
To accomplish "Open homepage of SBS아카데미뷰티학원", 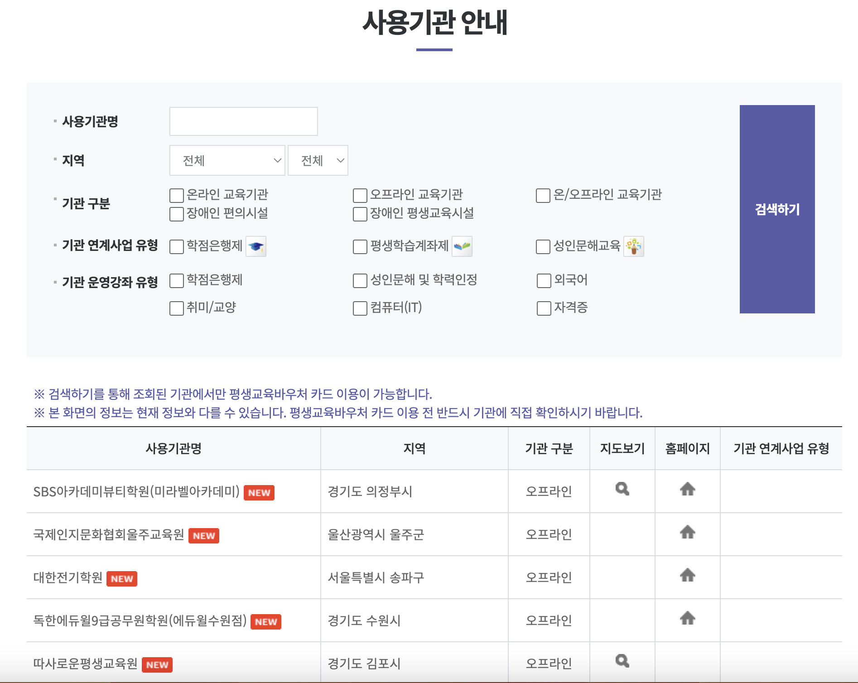I will point(688,489).
